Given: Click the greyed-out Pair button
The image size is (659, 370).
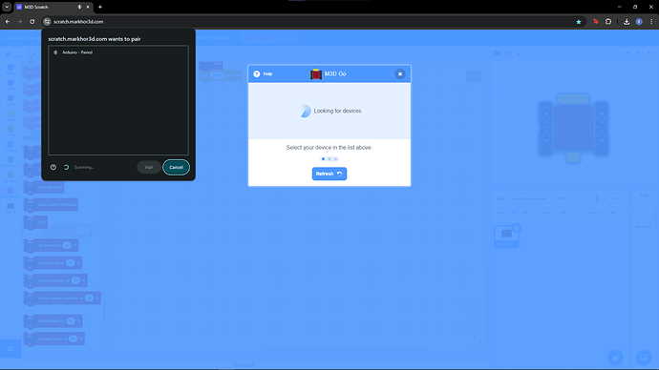Looking at the screenshot, I should coord(149,168).
